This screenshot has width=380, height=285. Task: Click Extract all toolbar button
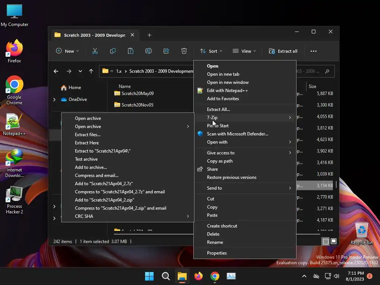click(283, 51)
